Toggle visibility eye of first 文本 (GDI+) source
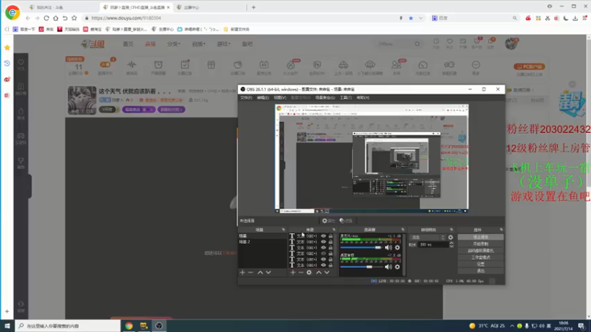The width and height of the screenshot is (591, 332). (324, 236)
